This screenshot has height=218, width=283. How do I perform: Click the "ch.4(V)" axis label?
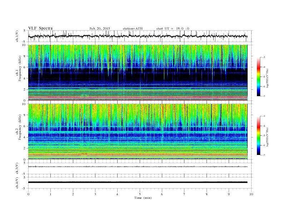click(17, 183)
